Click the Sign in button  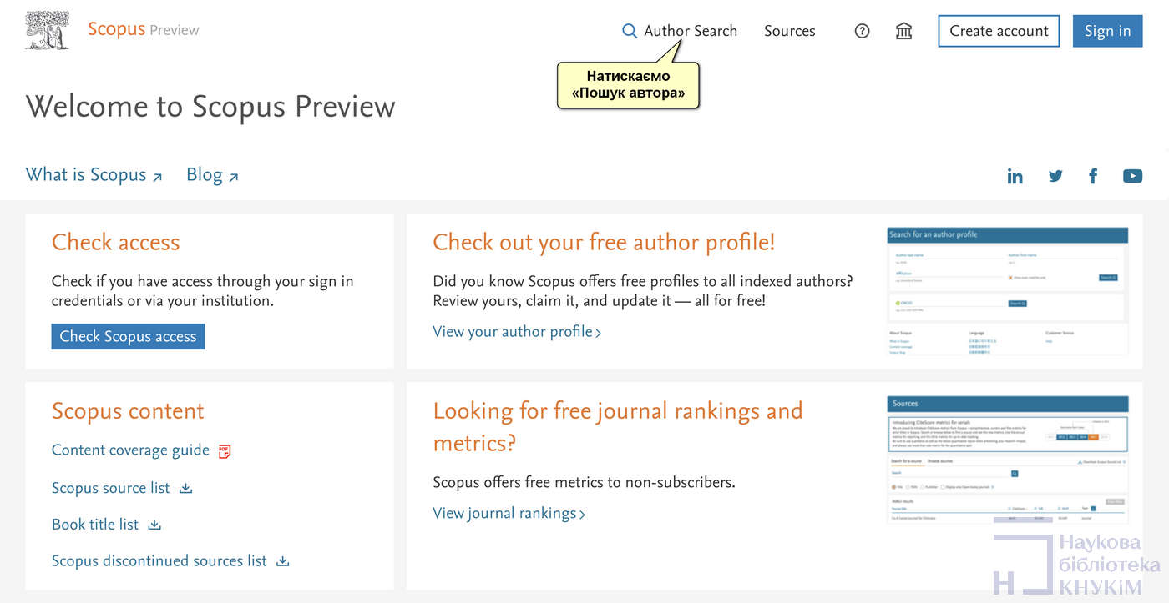coord(1107,31)
